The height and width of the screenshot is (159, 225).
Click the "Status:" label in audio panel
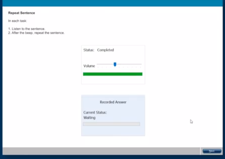pos(89,50)
